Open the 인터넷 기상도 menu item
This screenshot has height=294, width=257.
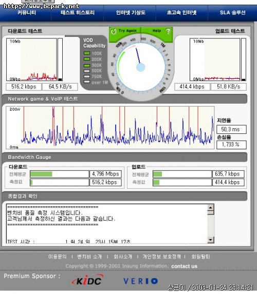pyautogui.click(x=131, y=12)
